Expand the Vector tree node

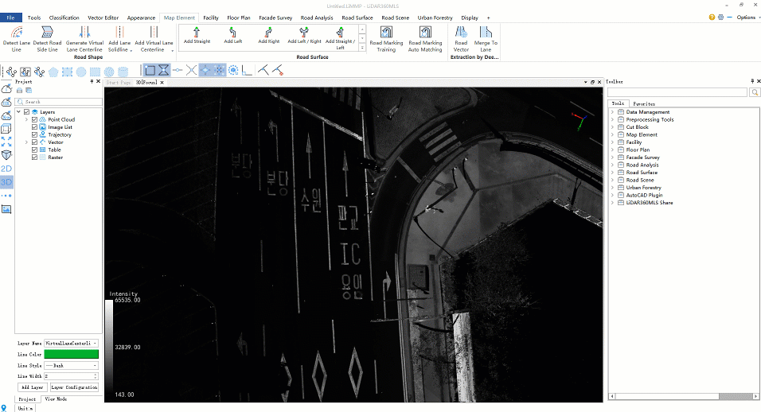[27, 142]
